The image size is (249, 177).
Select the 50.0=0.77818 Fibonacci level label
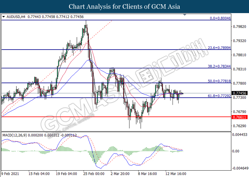219,81
